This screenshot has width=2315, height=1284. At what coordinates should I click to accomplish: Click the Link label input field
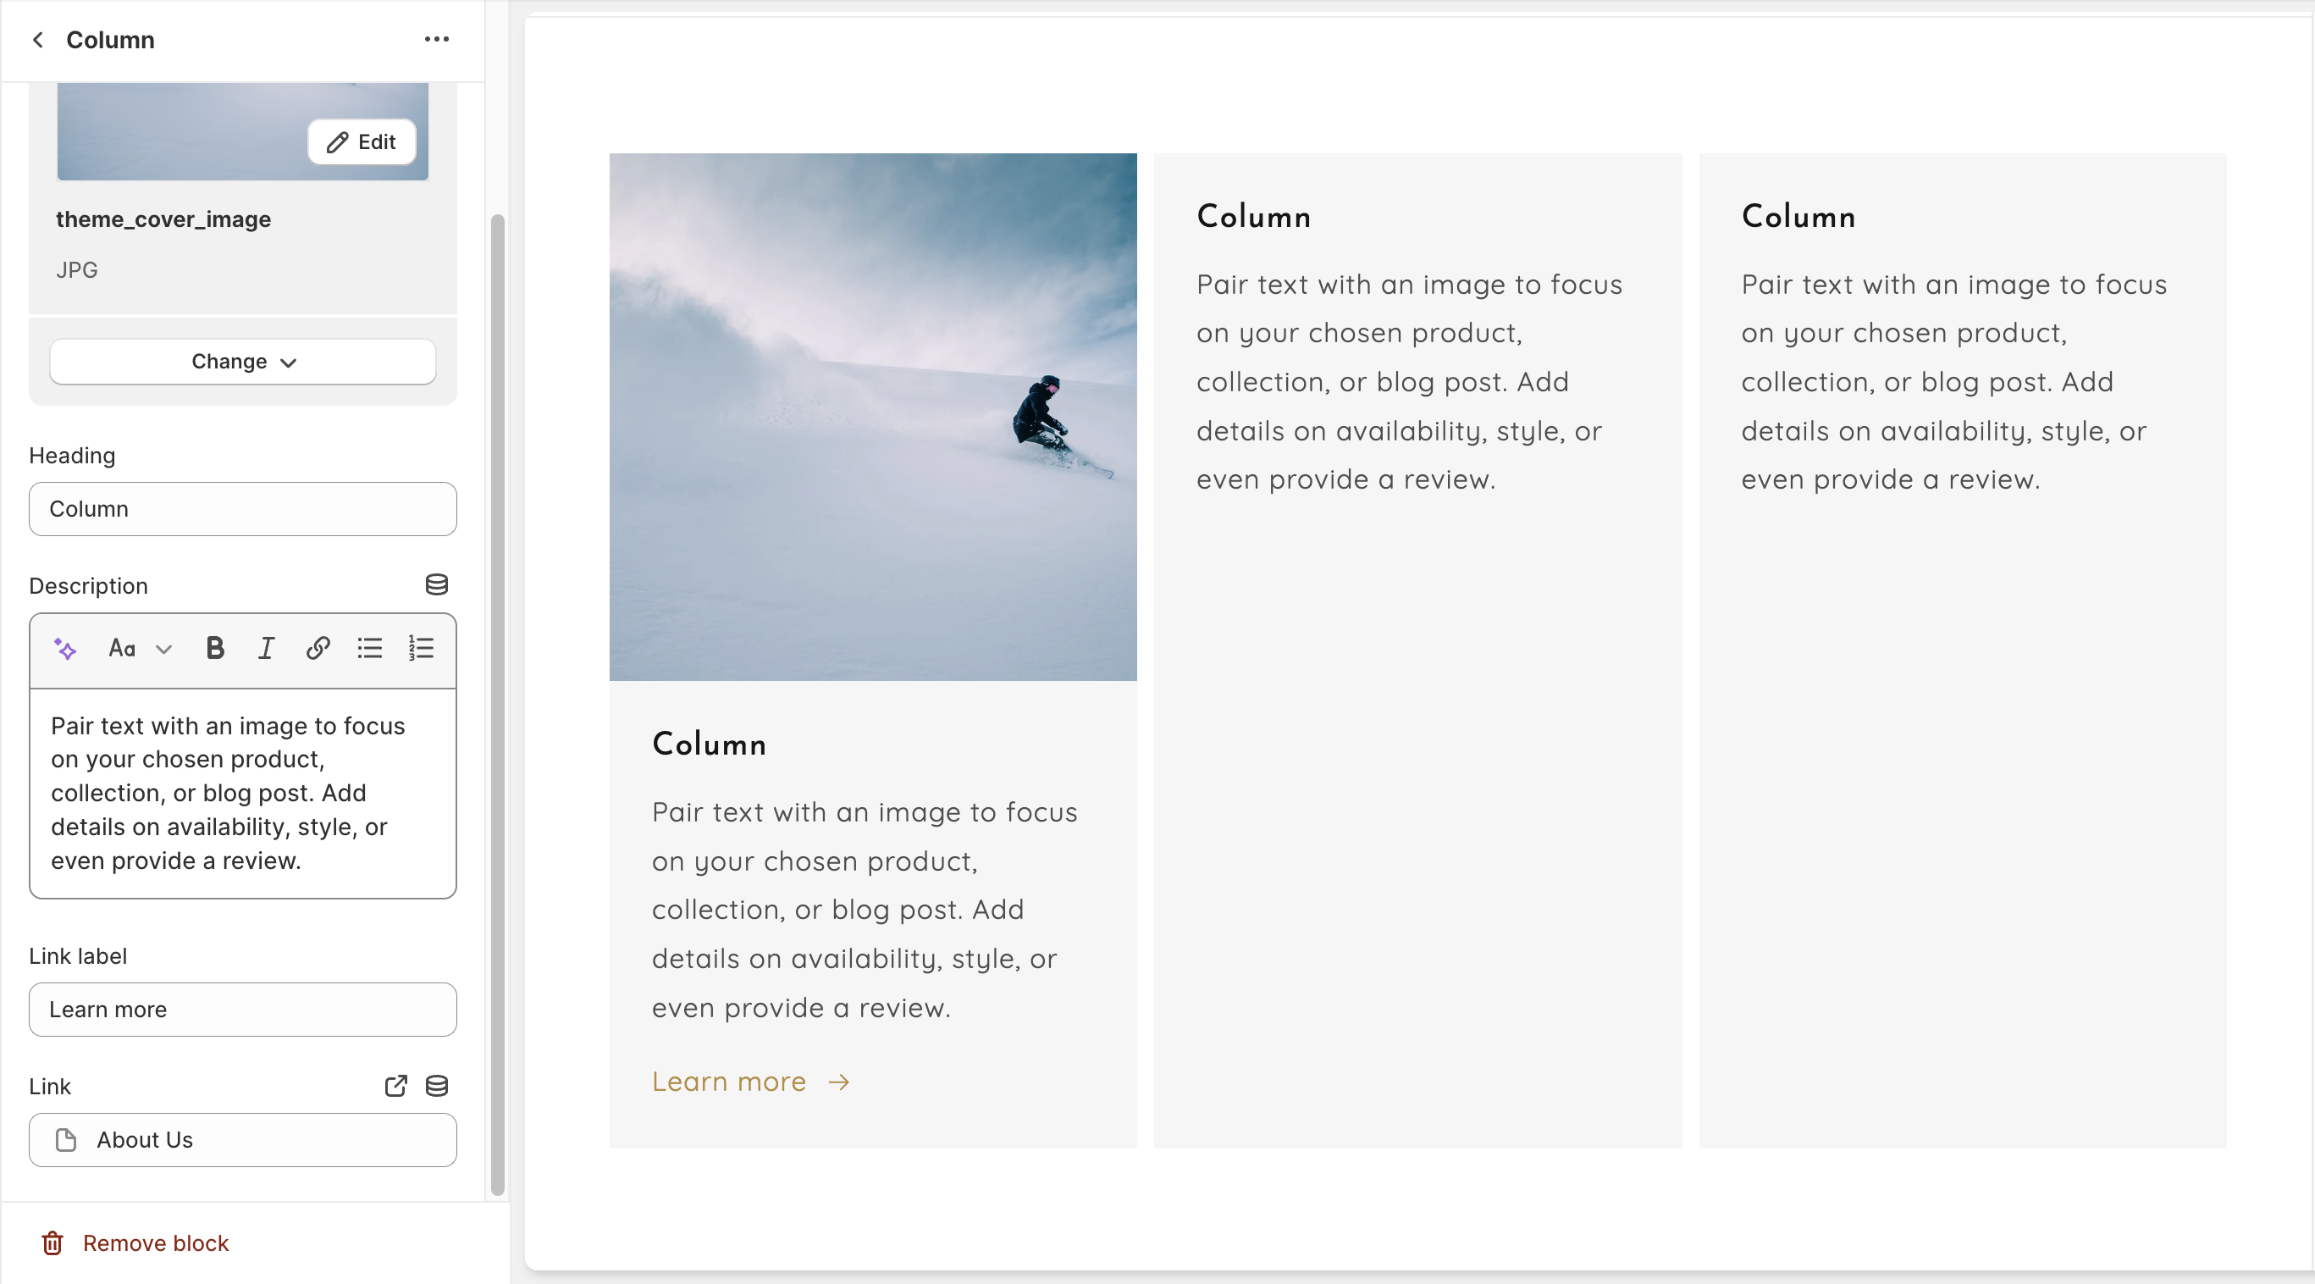(243, 1010)
